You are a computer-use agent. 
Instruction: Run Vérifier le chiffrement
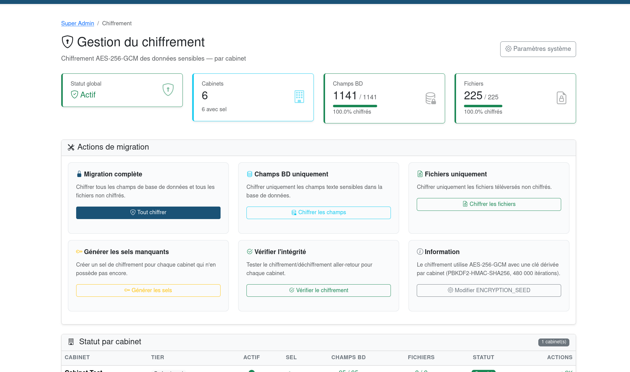point(318,290)
